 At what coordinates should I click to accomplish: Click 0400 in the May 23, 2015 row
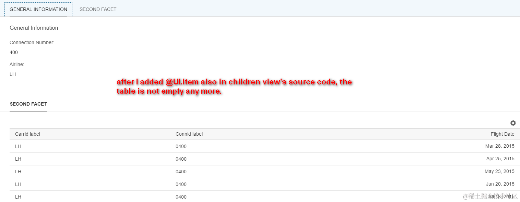[181, 172]
